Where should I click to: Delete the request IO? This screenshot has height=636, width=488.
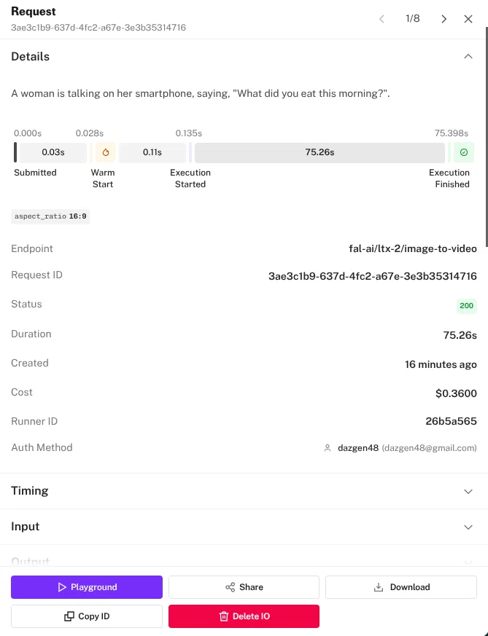[x=244, y=616]
